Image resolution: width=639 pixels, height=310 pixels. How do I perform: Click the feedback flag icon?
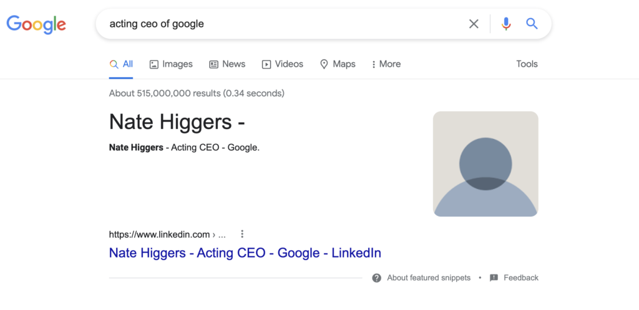point(494,278)
